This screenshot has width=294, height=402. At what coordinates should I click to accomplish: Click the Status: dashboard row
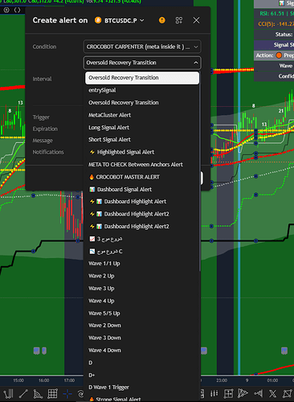(274, 35)
